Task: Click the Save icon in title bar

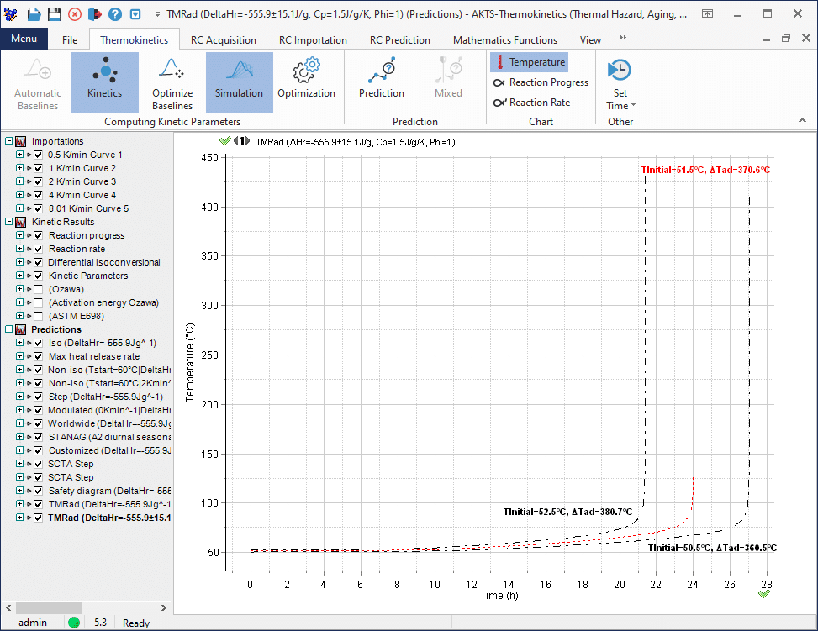Action: [54, 14]
